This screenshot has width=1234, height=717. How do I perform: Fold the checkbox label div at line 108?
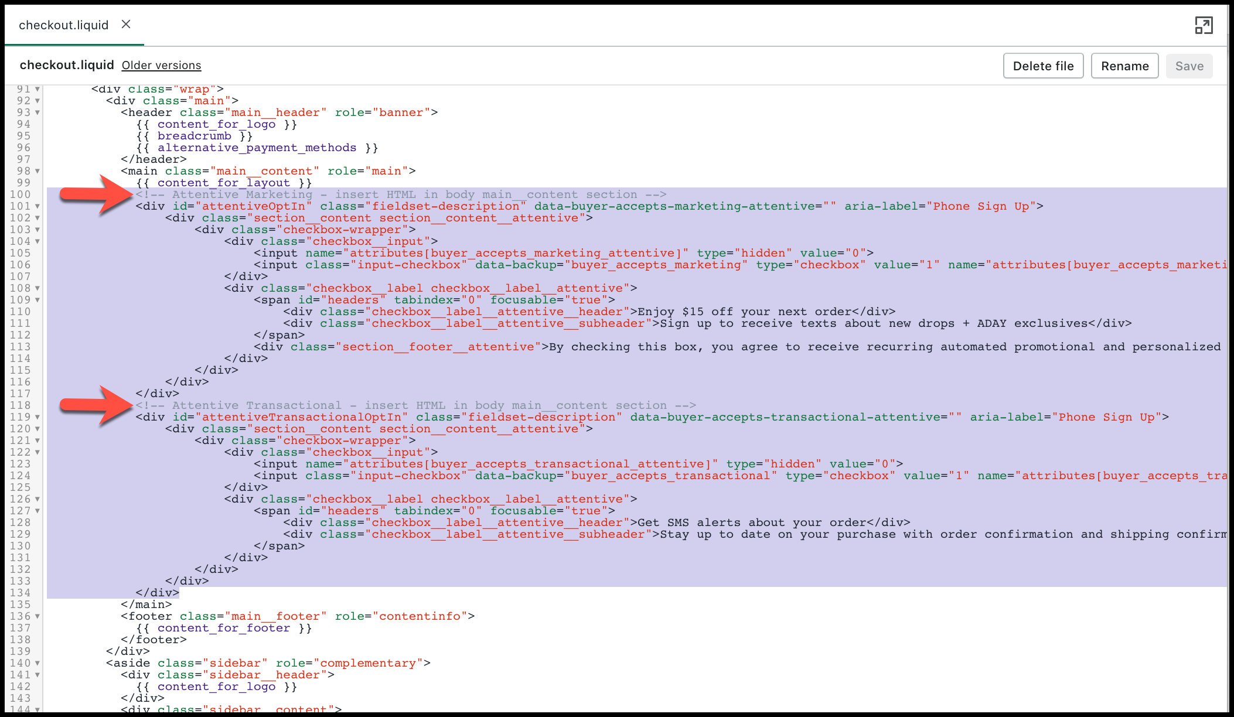tap(38, 288)
